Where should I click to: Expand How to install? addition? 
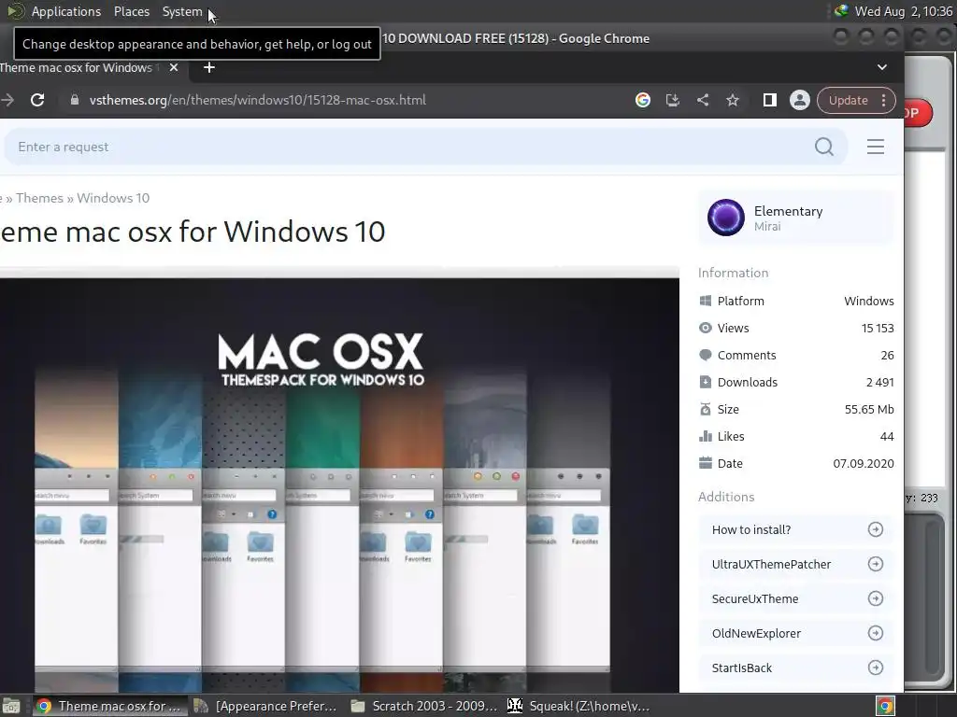(x=796, y=530)
